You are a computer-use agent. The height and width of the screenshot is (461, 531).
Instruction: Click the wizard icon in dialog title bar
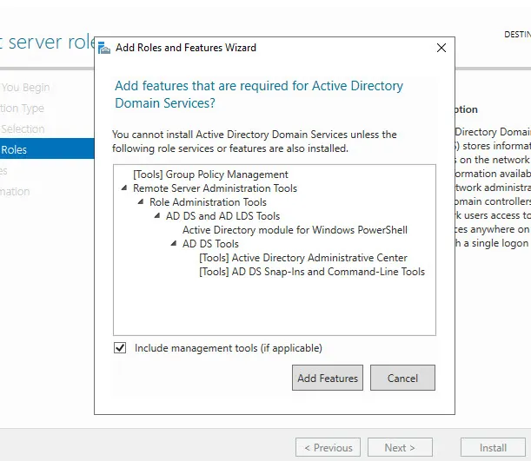click(104, 48)
